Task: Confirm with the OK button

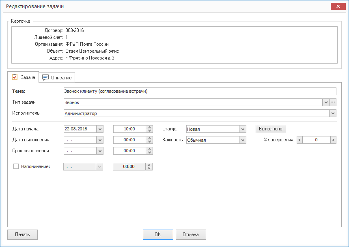Action: [x=158, y=234]
